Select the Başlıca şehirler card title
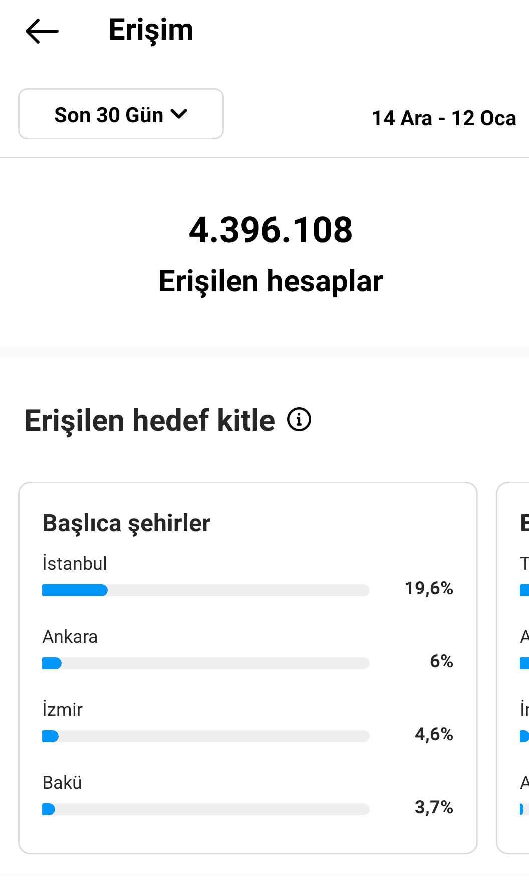The height and width of the screenshot is (894, 529). click(126, 523)
